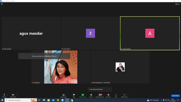Viewport: 181px width, 102px height.
Task: Click the green encryption shield icon
Action: 2,4
